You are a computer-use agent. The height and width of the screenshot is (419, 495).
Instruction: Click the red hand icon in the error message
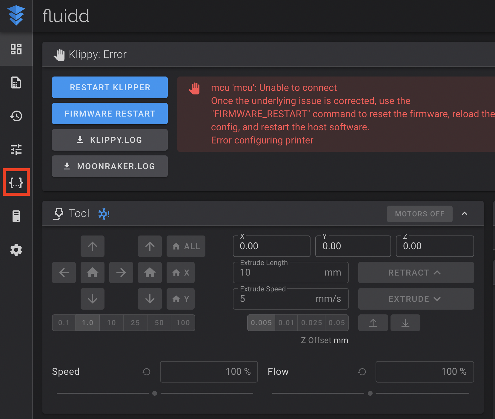coord(194,88)
